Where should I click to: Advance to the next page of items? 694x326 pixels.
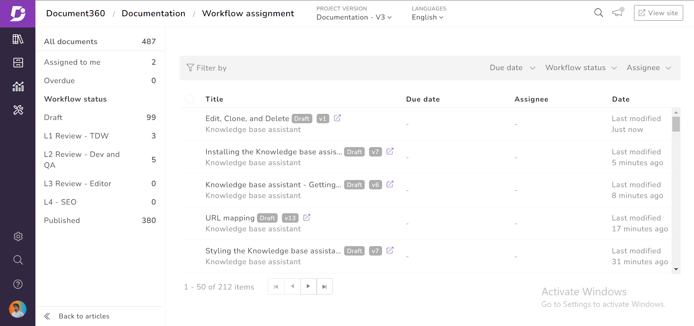308,286
